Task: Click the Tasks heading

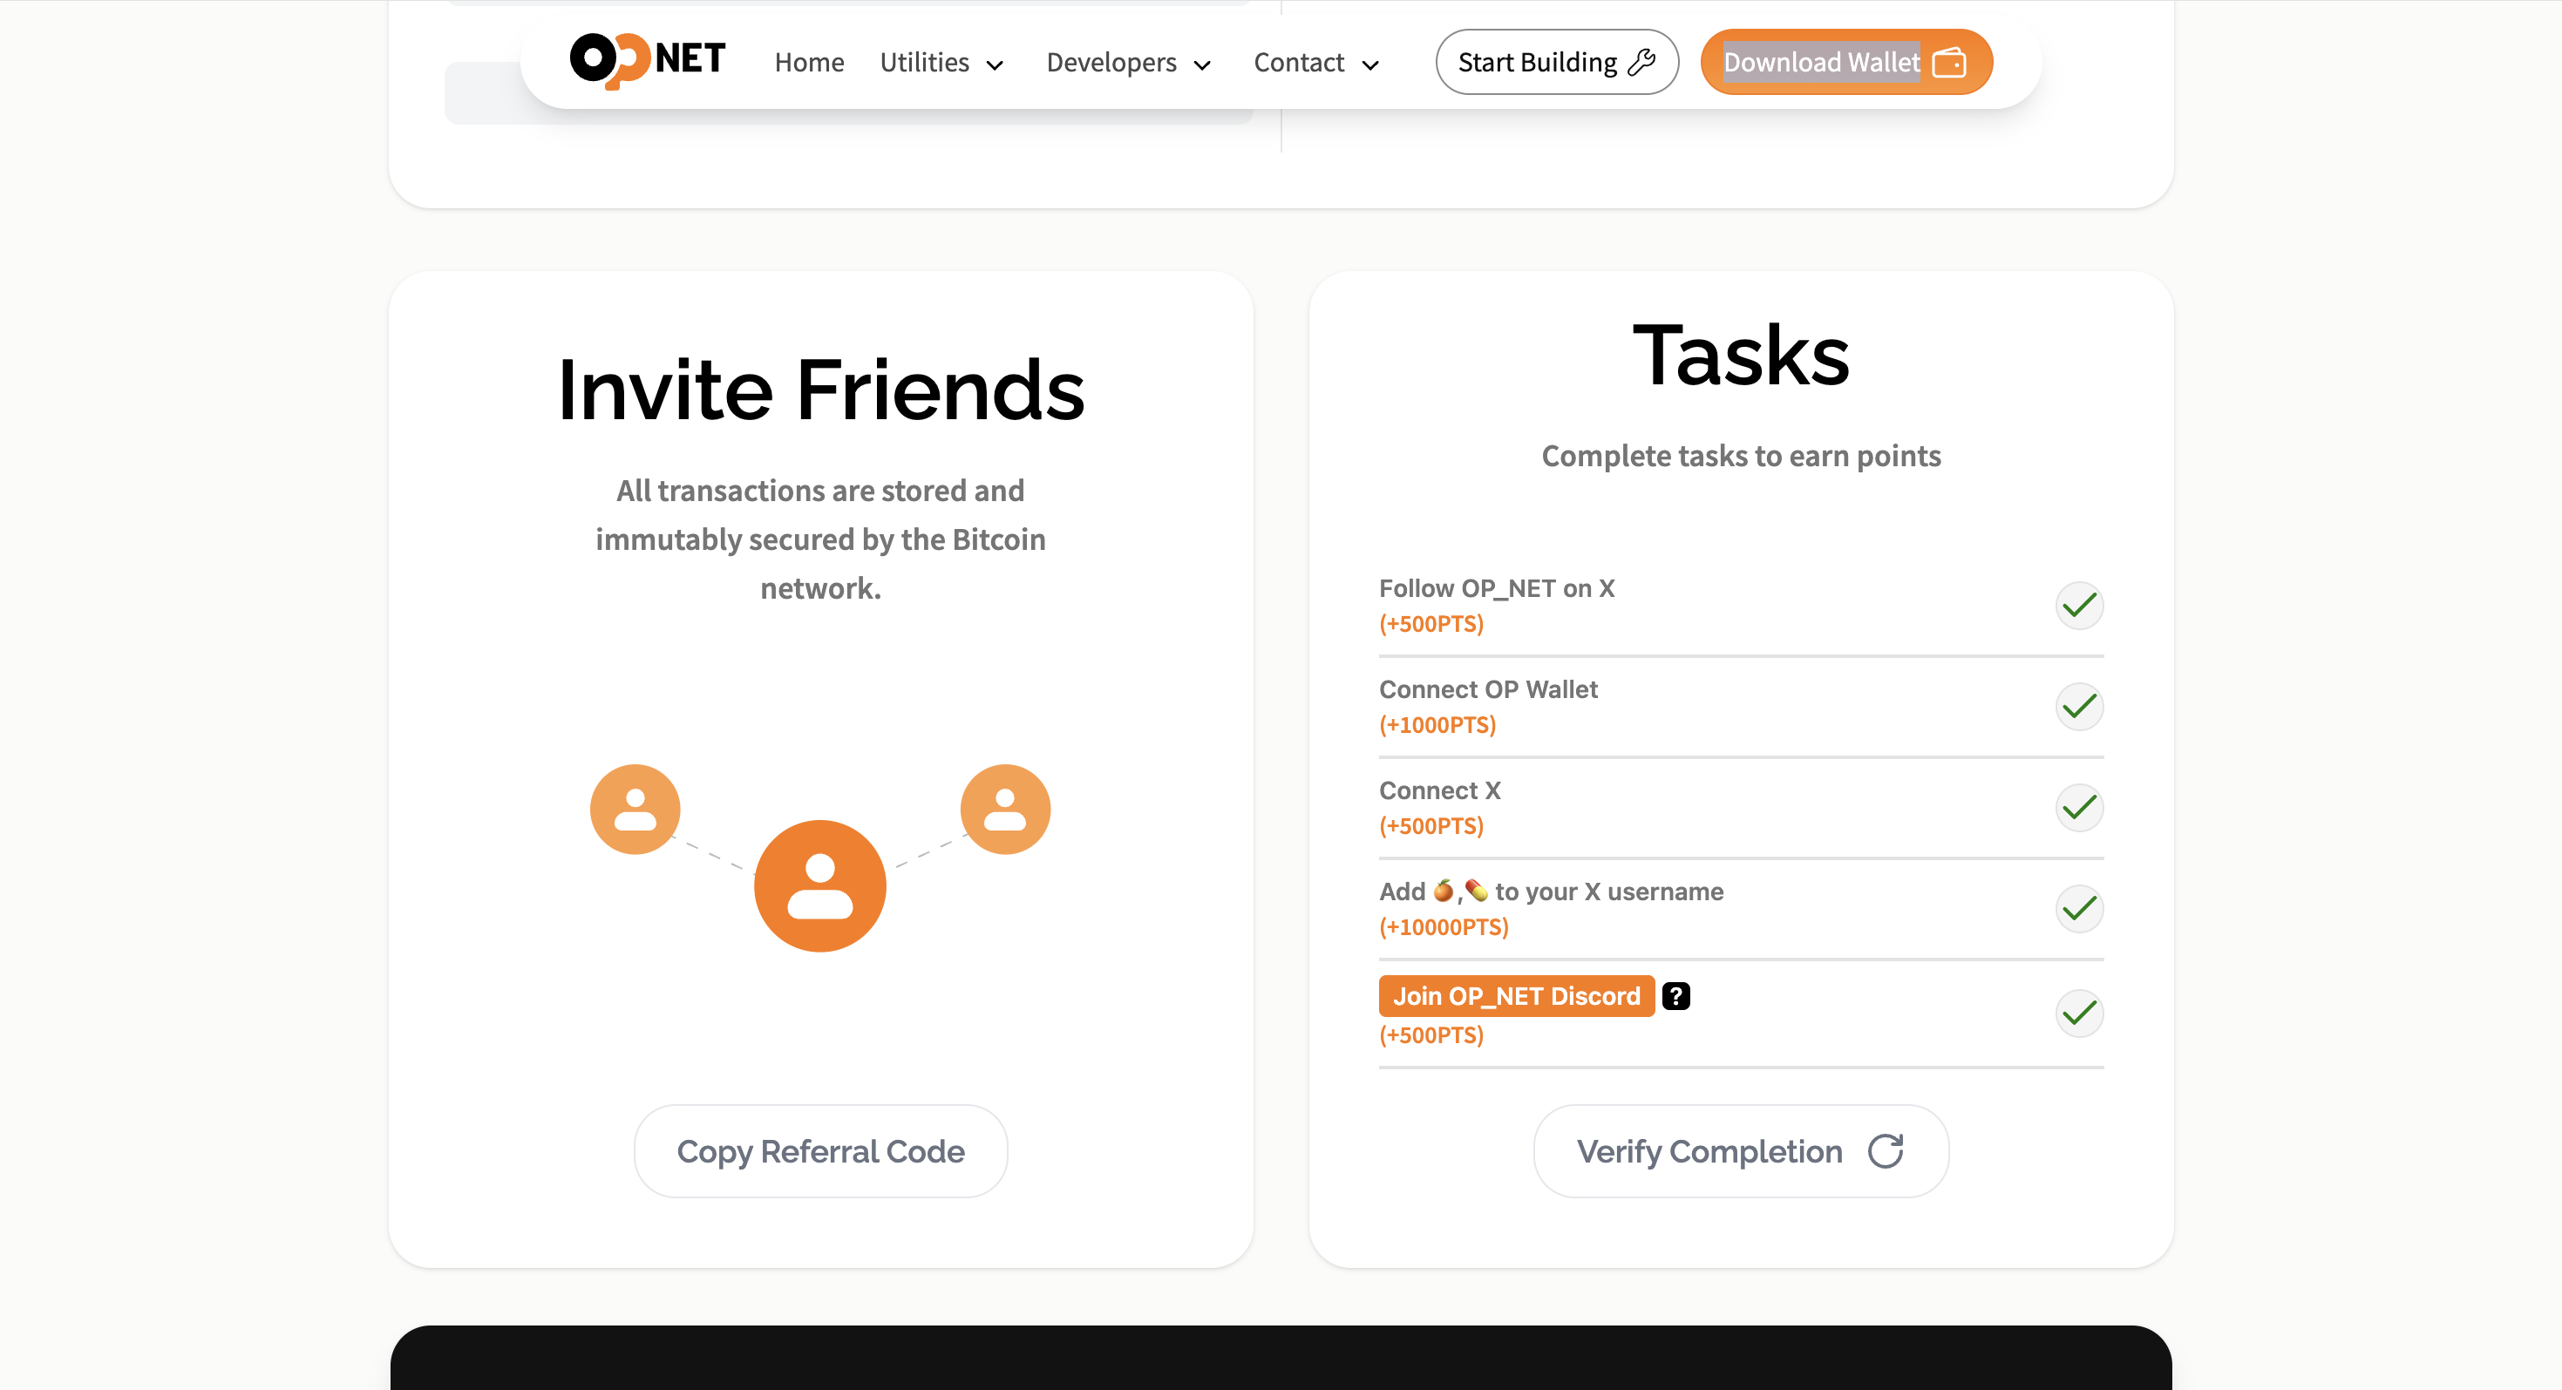Action: (x=1741, y=356)
